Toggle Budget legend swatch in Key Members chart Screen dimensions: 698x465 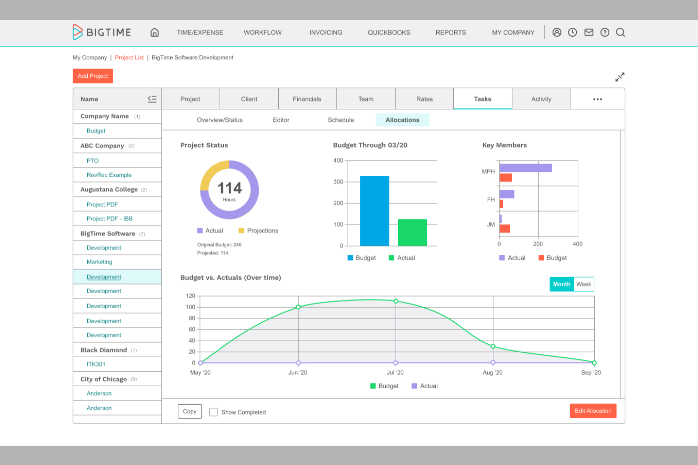[541, 258]
